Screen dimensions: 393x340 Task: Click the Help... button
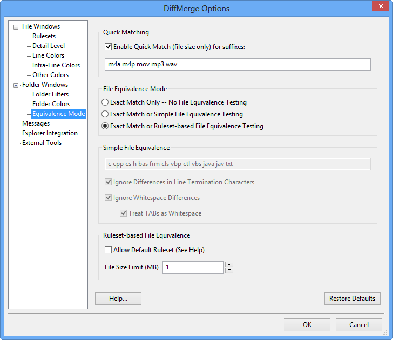118,299
